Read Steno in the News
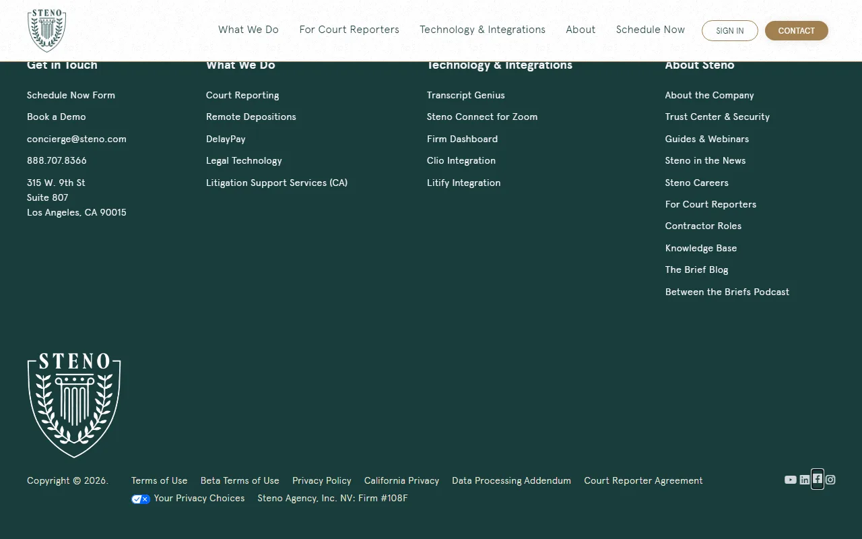862x539 pixels. (x=706, y=160)
